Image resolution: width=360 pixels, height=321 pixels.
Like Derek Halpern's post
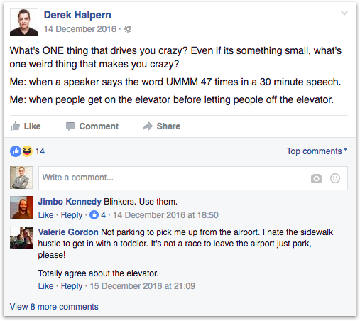click(26, 126)
